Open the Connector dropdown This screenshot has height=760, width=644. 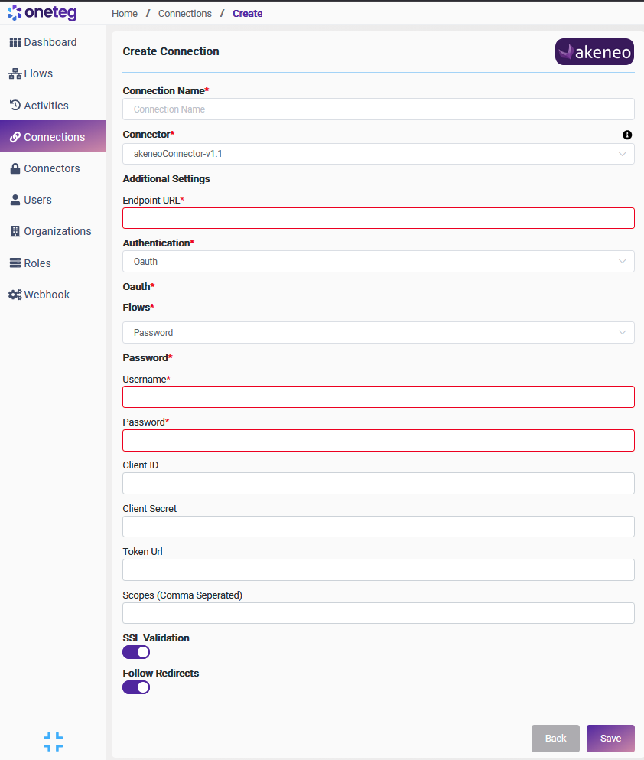[x=378, y=154]
